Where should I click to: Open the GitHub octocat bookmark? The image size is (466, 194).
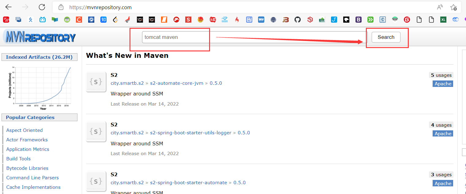pos(298,20)
